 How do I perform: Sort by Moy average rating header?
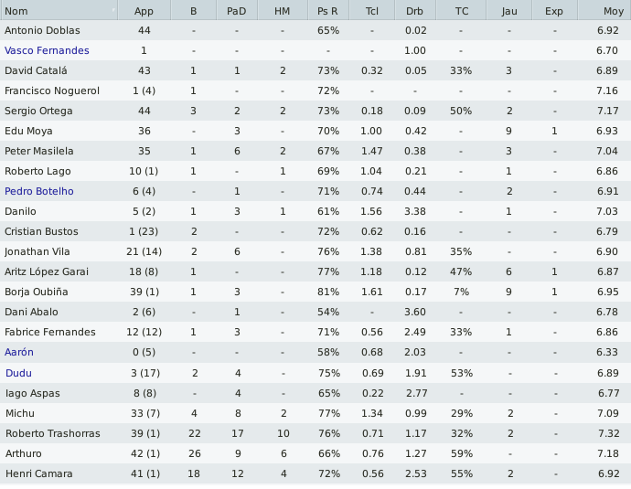click(604, 10)
